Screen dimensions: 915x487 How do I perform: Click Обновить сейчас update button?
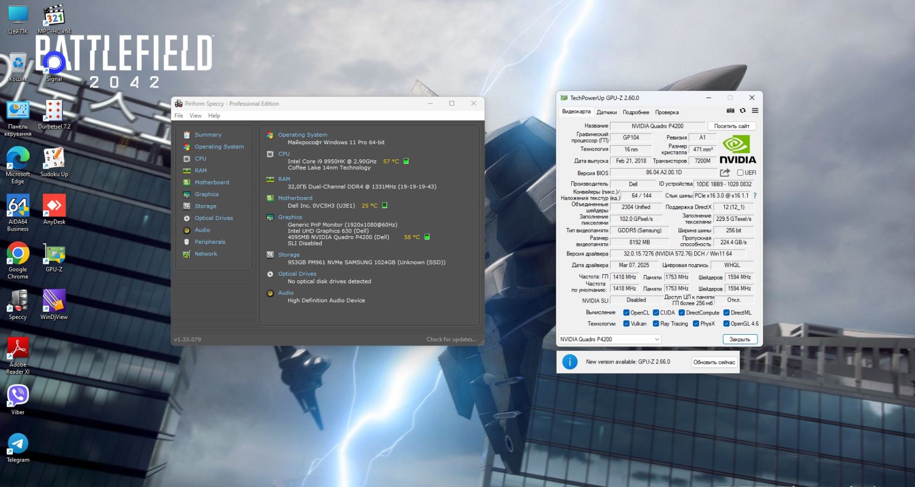tap(714, 362)
